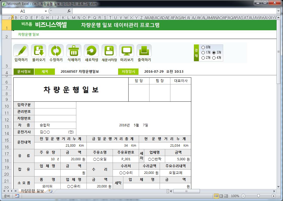The height and width of the screenshot is (201, 283).
Task: Insert a new worksheet tab
Action: (x=50, y=191)
